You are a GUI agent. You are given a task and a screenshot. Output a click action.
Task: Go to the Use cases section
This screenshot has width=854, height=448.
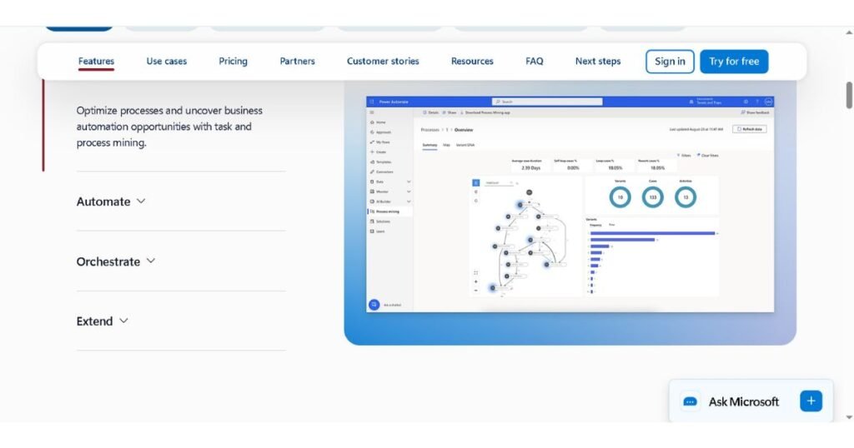click(166, 62)
